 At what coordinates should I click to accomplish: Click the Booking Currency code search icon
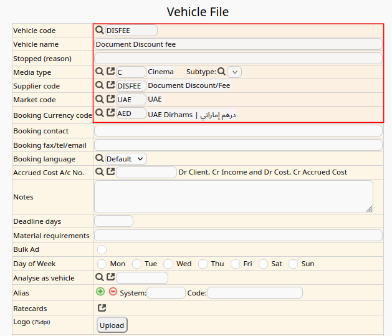pyautogui.click(x=99, y=113)
